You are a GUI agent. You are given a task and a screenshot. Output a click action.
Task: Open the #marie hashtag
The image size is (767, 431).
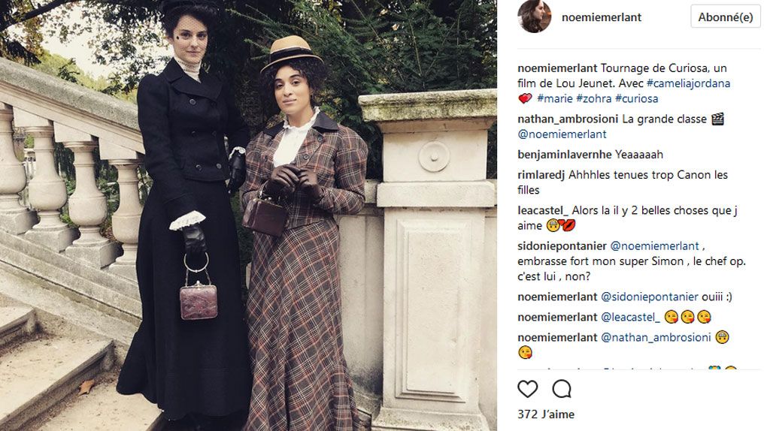coord(555,98)
